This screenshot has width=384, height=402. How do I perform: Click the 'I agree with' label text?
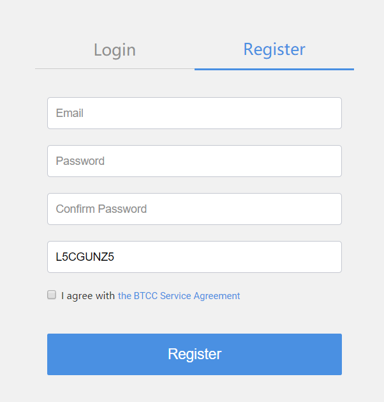(88, 296)
